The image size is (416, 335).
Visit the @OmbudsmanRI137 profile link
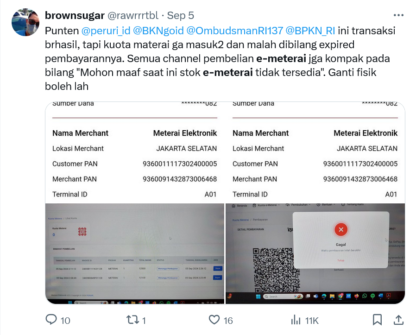point(234,31)
